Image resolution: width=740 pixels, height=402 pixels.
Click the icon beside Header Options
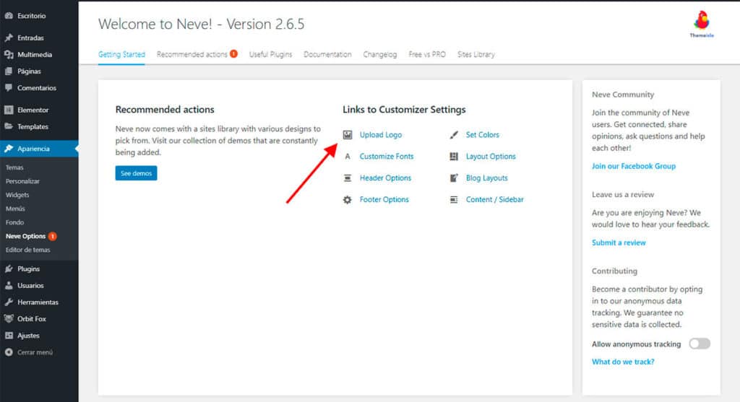click(x=348, y=178)
